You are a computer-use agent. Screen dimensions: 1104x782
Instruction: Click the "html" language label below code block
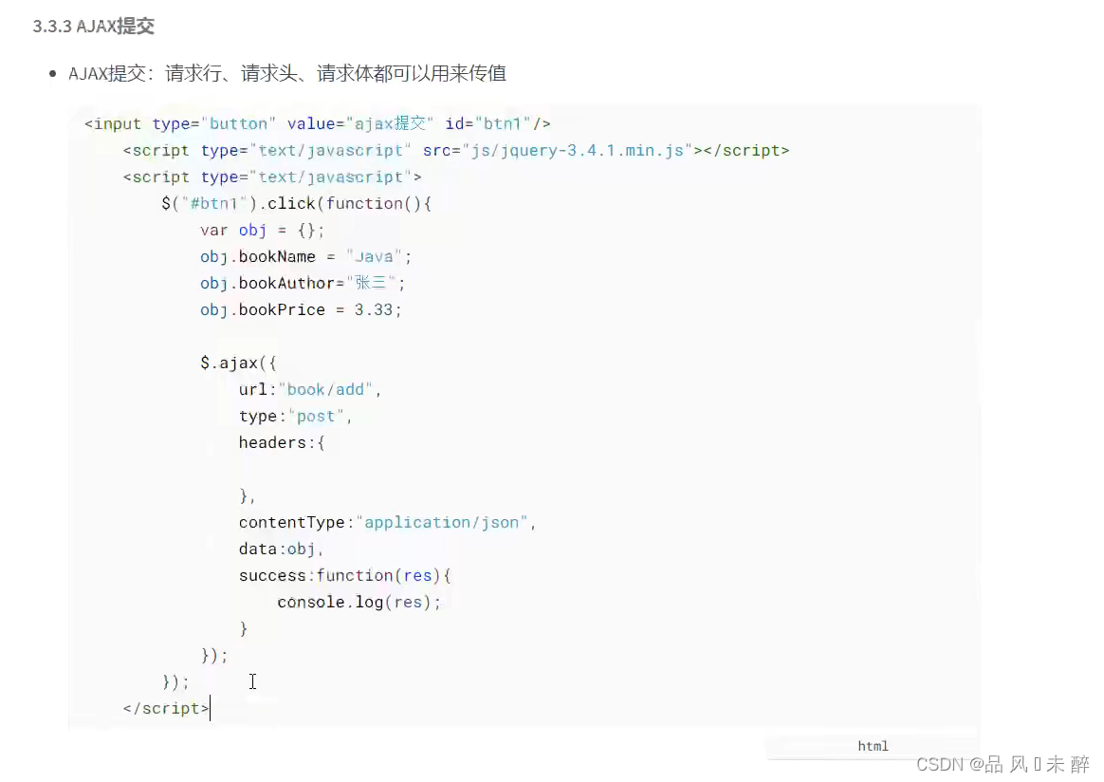pos(874,746)
